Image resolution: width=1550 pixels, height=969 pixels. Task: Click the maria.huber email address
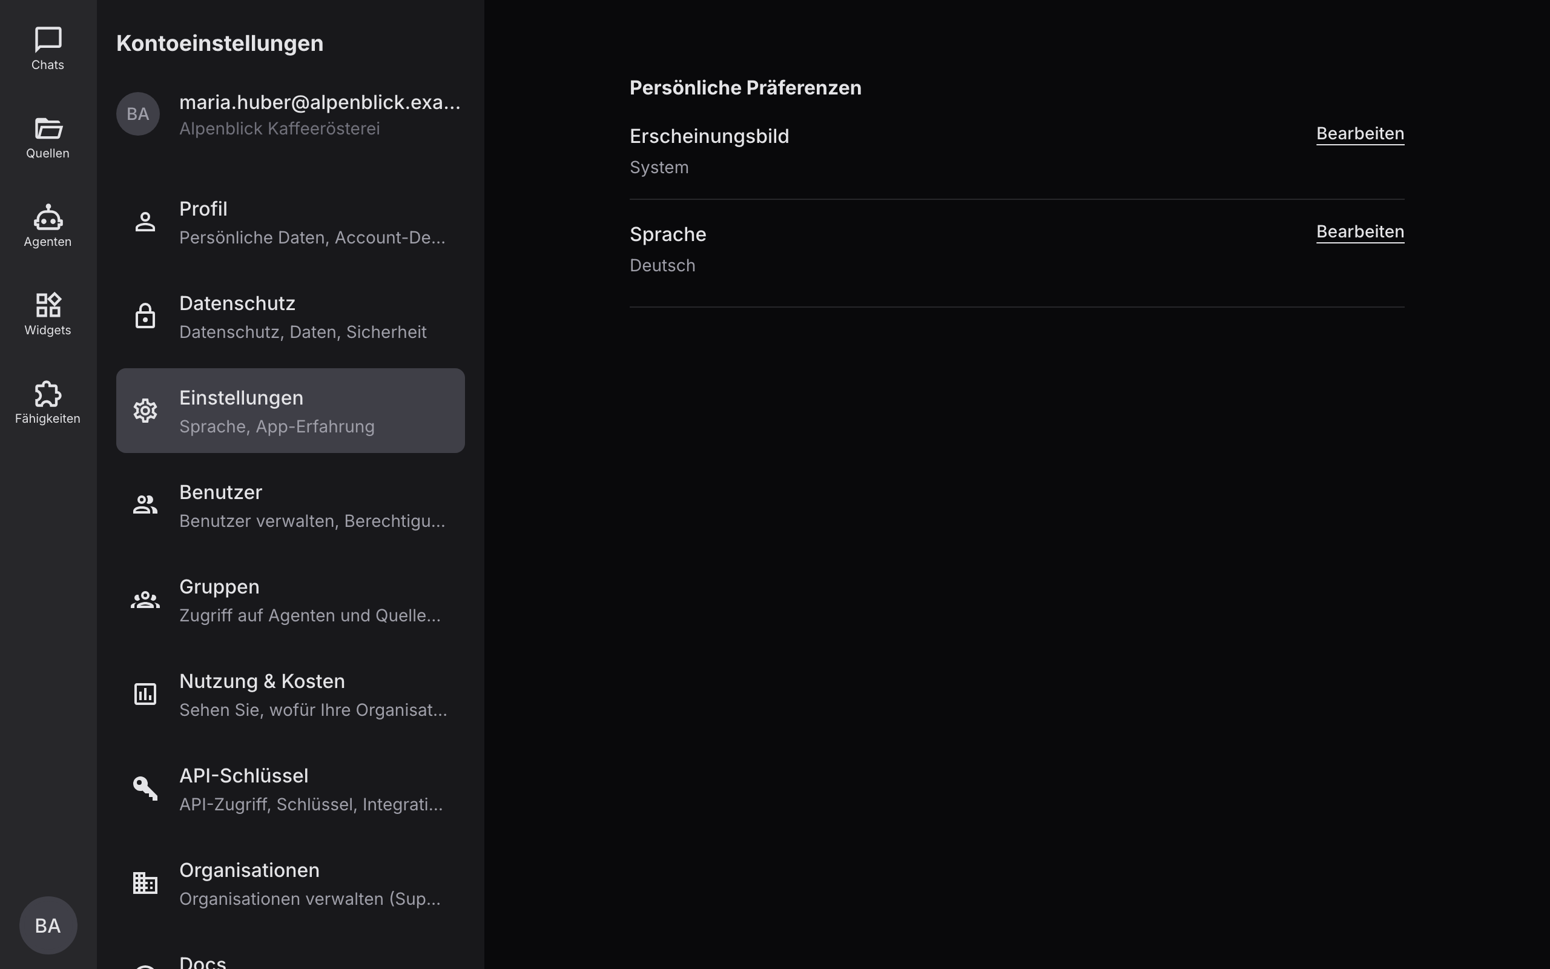pyautogui.click(x=320, y=102)
